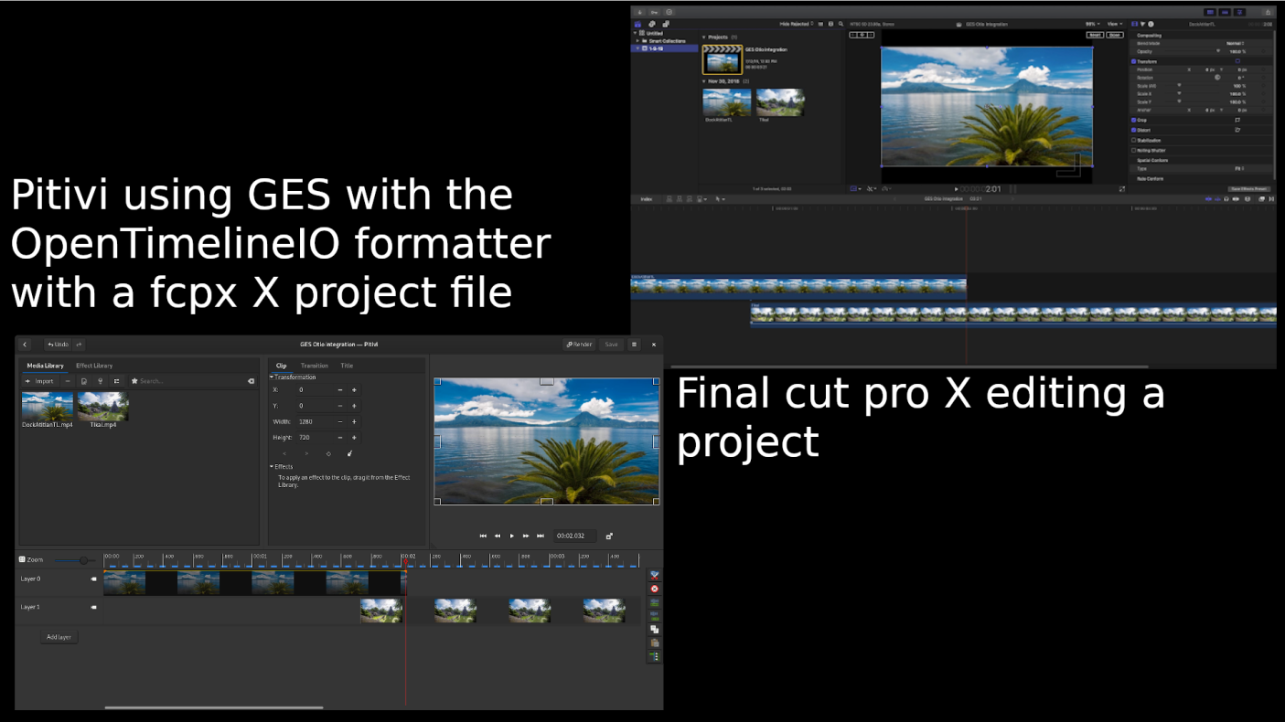
Task: Click the reset transformation broom icon
Action: point(349,453)
